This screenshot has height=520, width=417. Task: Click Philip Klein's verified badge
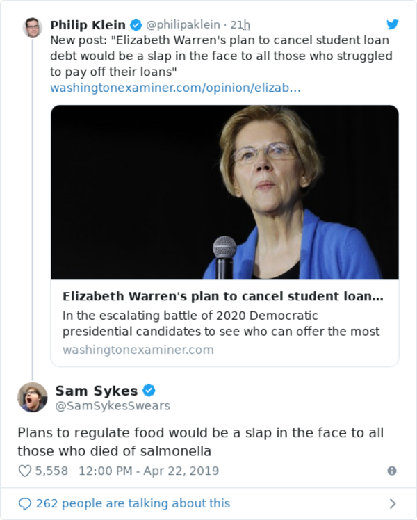point(136,25)
